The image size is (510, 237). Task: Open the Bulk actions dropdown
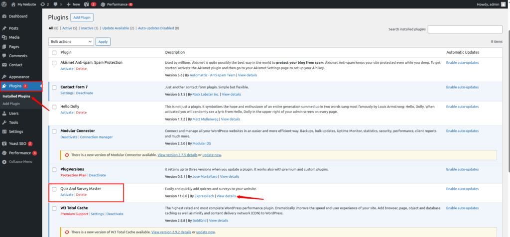(x=71, y=42)
